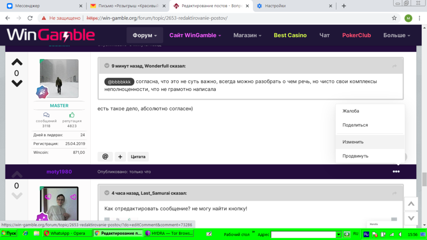Viewport: 427px width, 240px height.
Task: Click the Пуск start button
Action: 9,234
